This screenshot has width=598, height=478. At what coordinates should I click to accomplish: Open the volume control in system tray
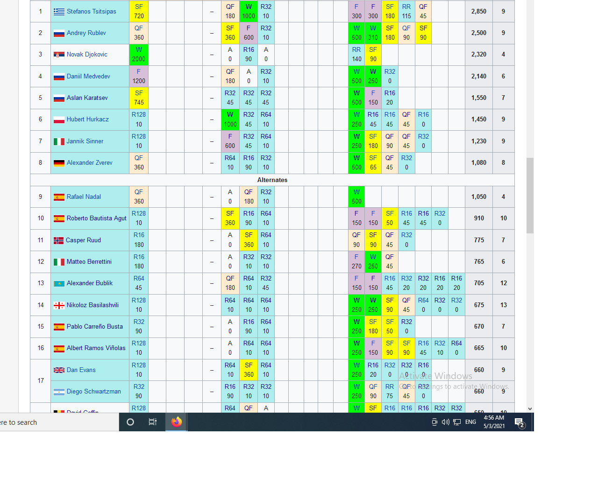click(x=445, y=422)
